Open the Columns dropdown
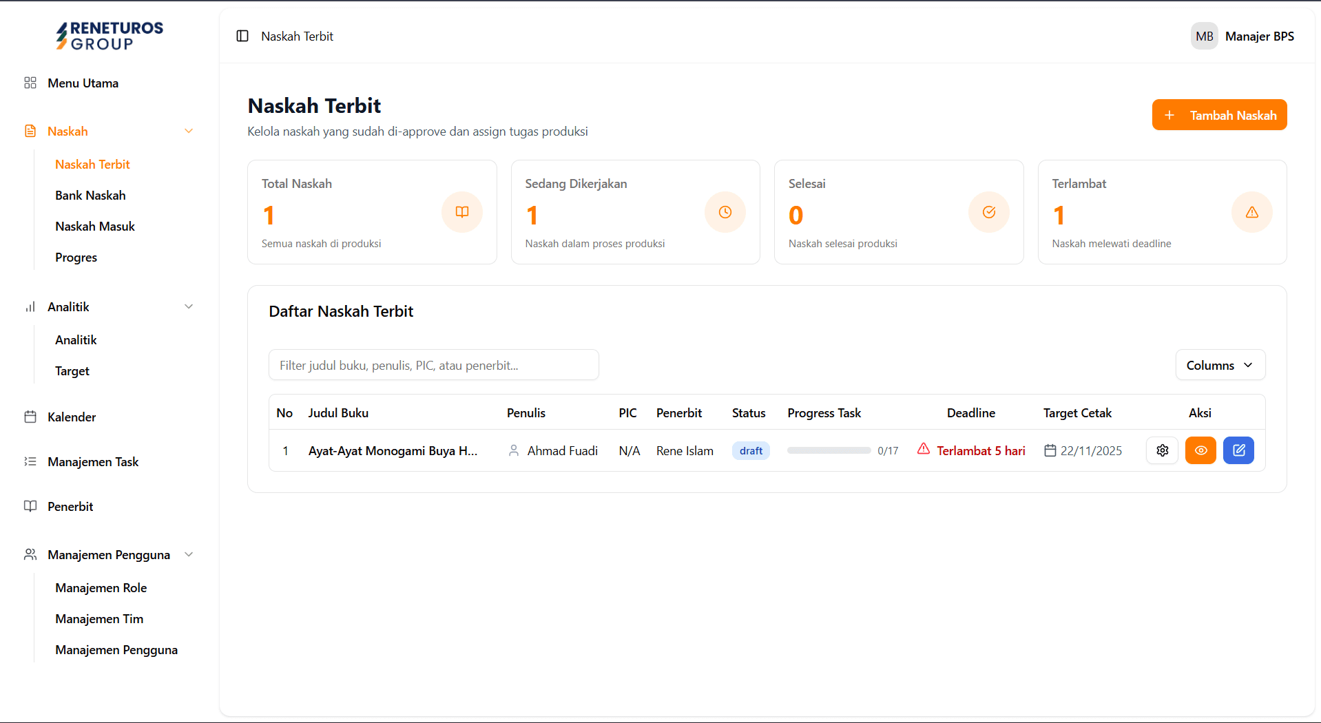 (1220, 365)
